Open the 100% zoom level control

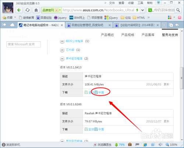click(171, 145)
